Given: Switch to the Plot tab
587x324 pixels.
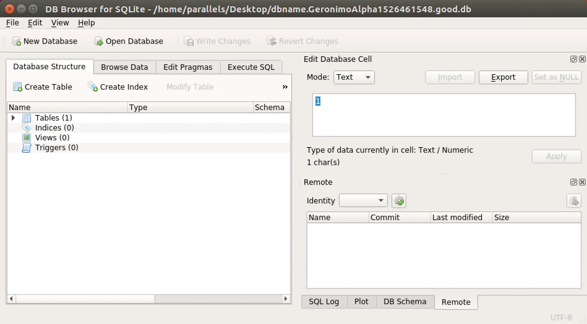Looking at the screenshot, I should 361,301.
